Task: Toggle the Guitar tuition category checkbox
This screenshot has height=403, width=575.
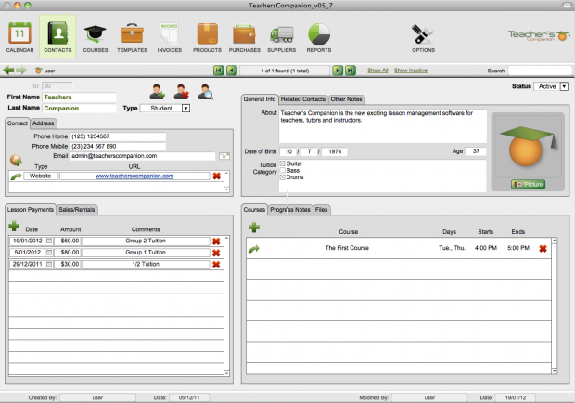Action: click(x=282, y=163)
